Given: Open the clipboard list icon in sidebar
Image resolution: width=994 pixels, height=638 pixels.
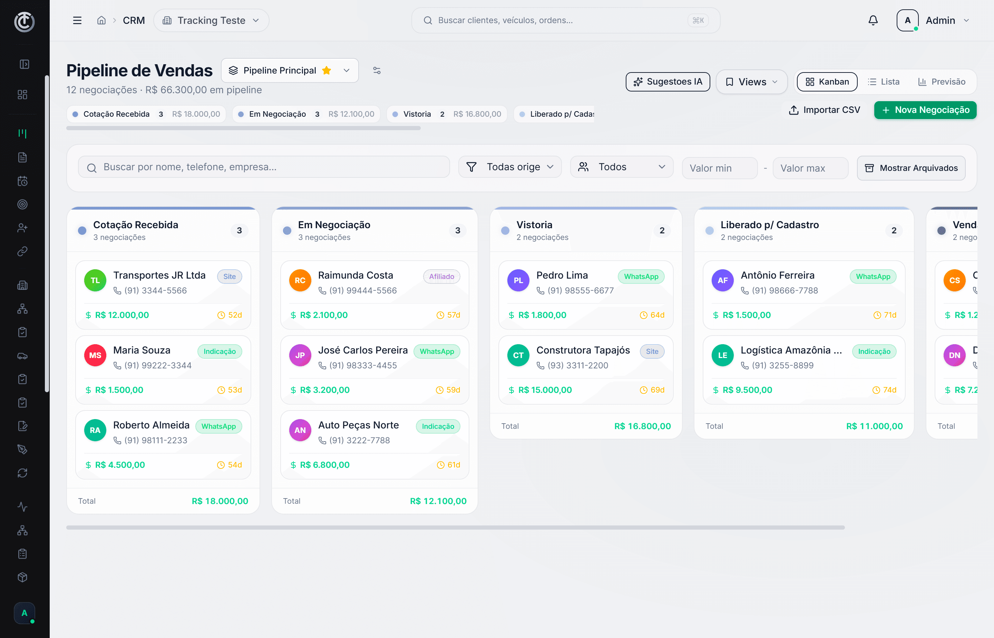Looking at the screenshot, I should [x=23, y=554].
